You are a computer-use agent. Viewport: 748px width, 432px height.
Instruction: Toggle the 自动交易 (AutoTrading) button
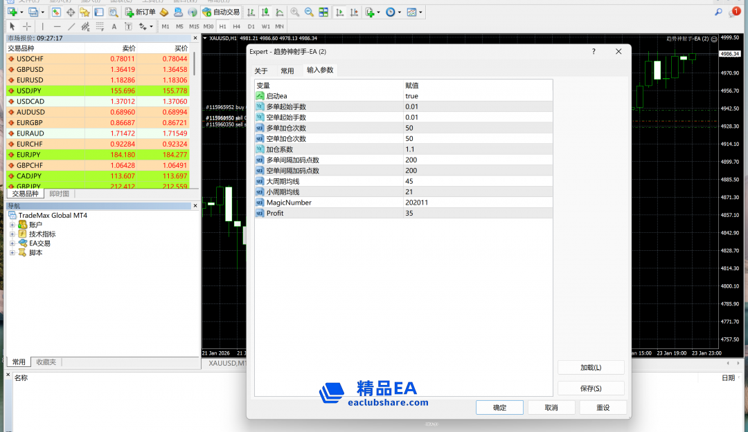pos(222,12)
